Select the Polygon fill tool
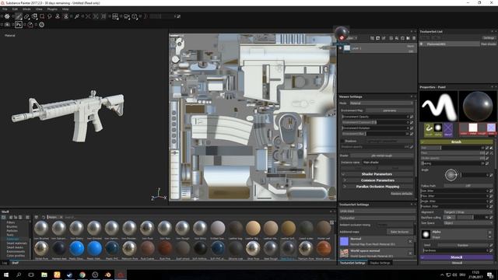 click(x=42, y=16)
